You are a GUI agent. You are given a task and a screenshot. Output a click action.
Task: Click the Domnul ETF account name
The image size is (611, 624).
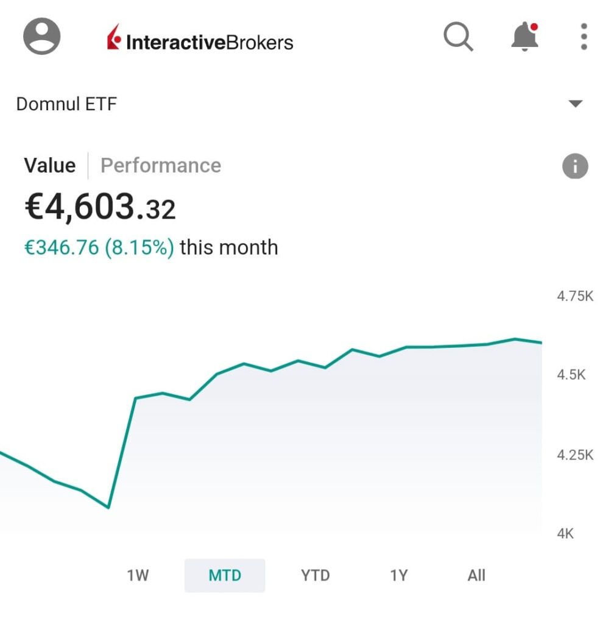(x=66, y=104)
